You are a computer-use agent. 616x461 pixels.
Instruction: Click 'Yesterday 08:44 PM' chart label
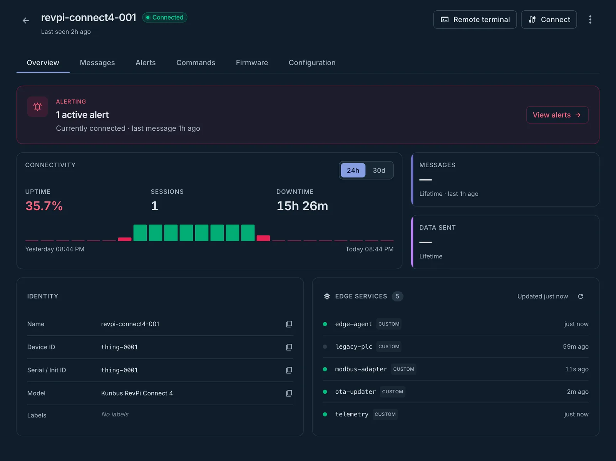coord(55,249)
